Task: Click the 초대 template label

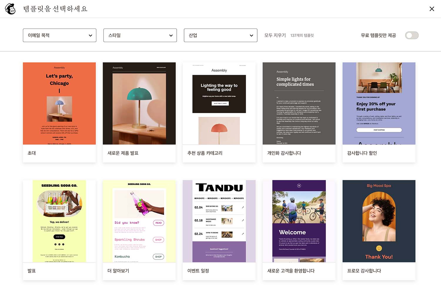Action: click(x=32, y=153)
